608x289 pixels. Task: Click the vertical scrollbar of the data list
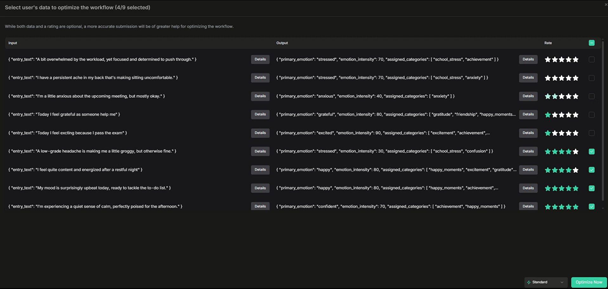click(x=603, y=120)
